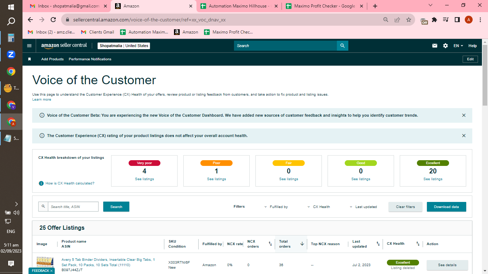Viewport: 488px width, 274px height.
Task: Open the Windows Start menu
Action: point(11,7)
